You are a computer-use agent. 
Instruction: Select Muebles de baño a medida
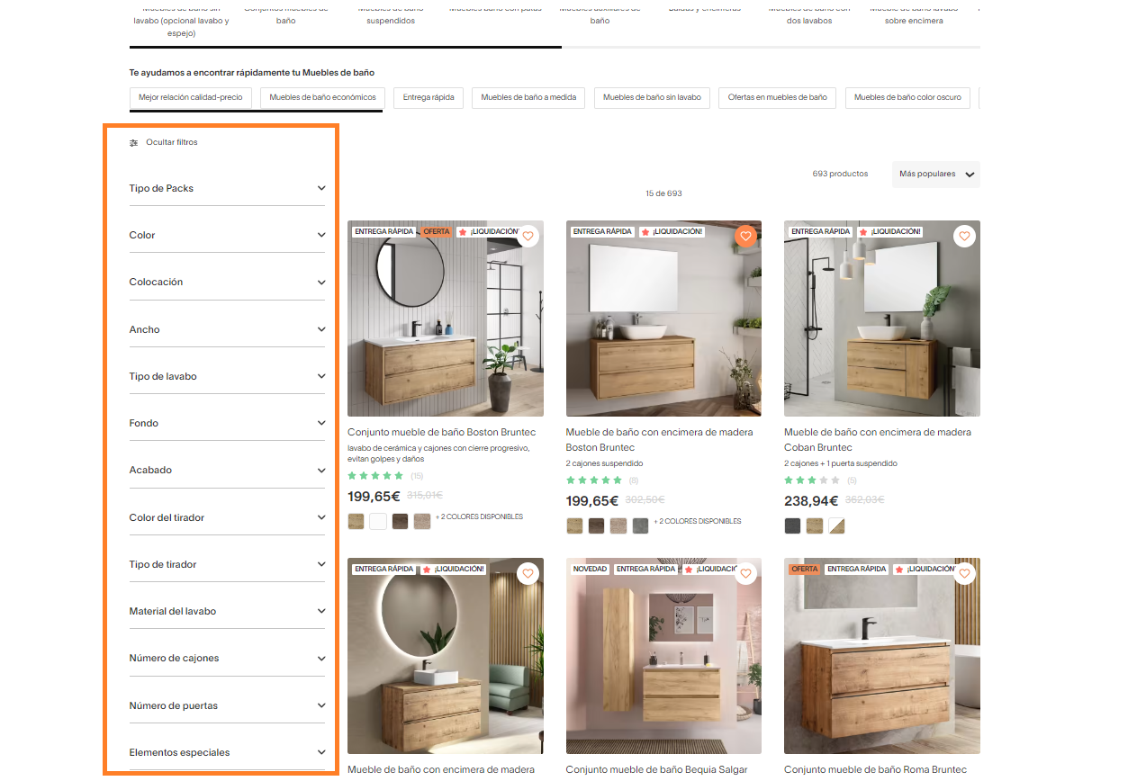(x=529, y=97)
